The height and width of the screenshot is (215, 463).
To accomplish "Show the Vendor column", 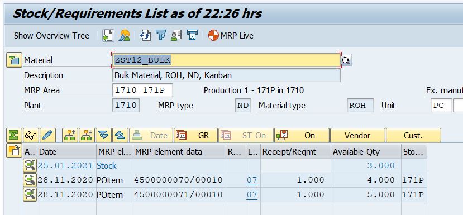I will click(x=357, y=135).
